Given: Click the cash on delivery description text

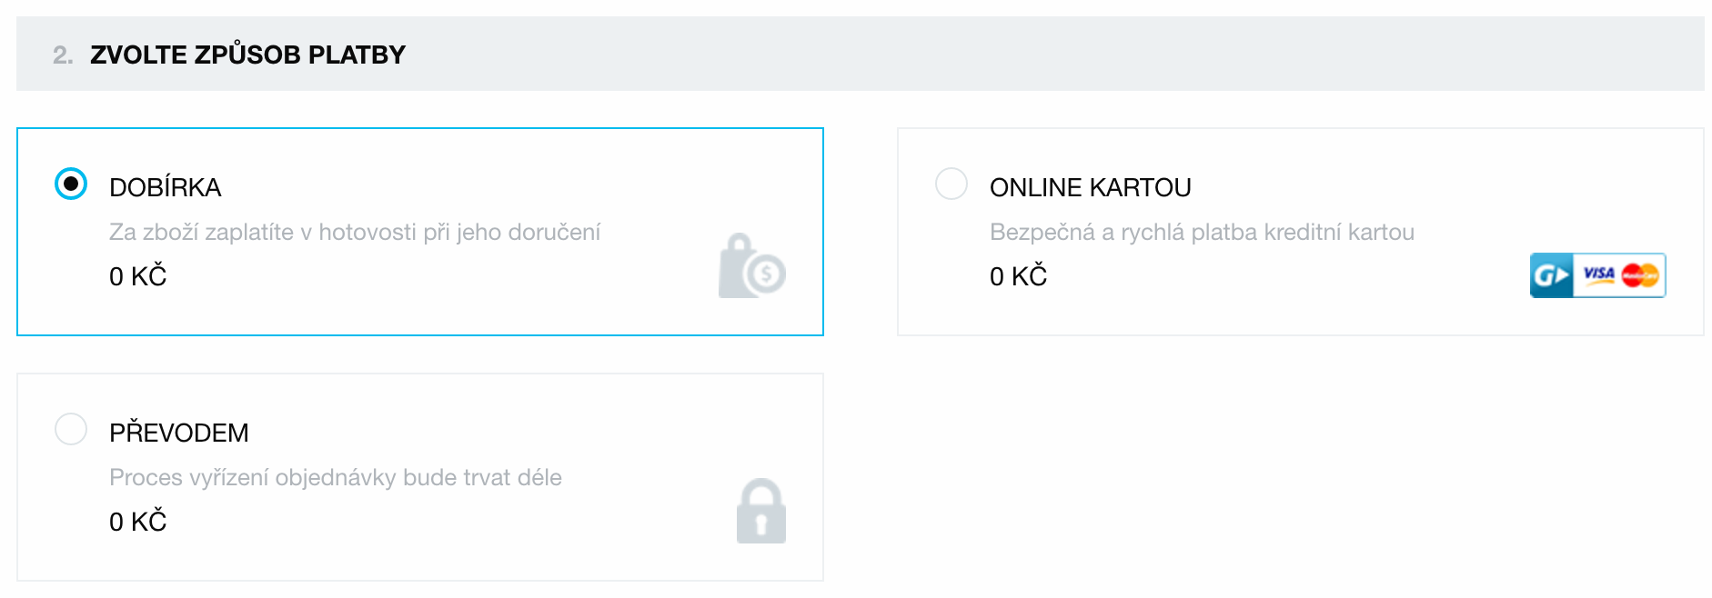Looking at the screenshot, I should 355,233.
